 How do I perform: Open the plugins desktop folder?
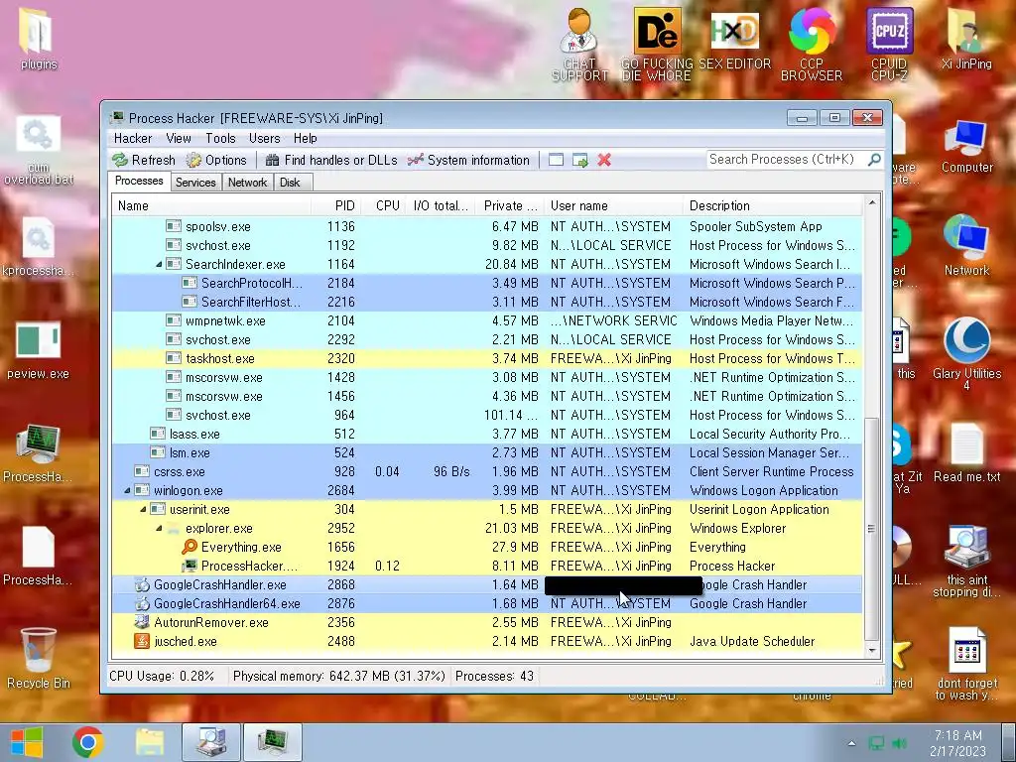(x=39, y=39)
